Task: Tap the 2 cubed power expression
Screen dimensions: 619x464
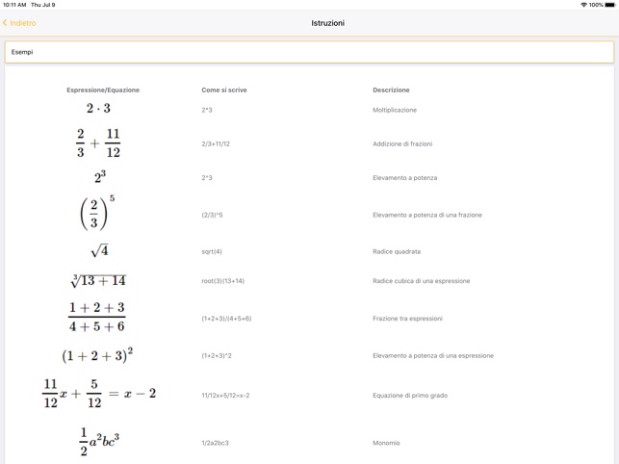Action: (100, 176)
